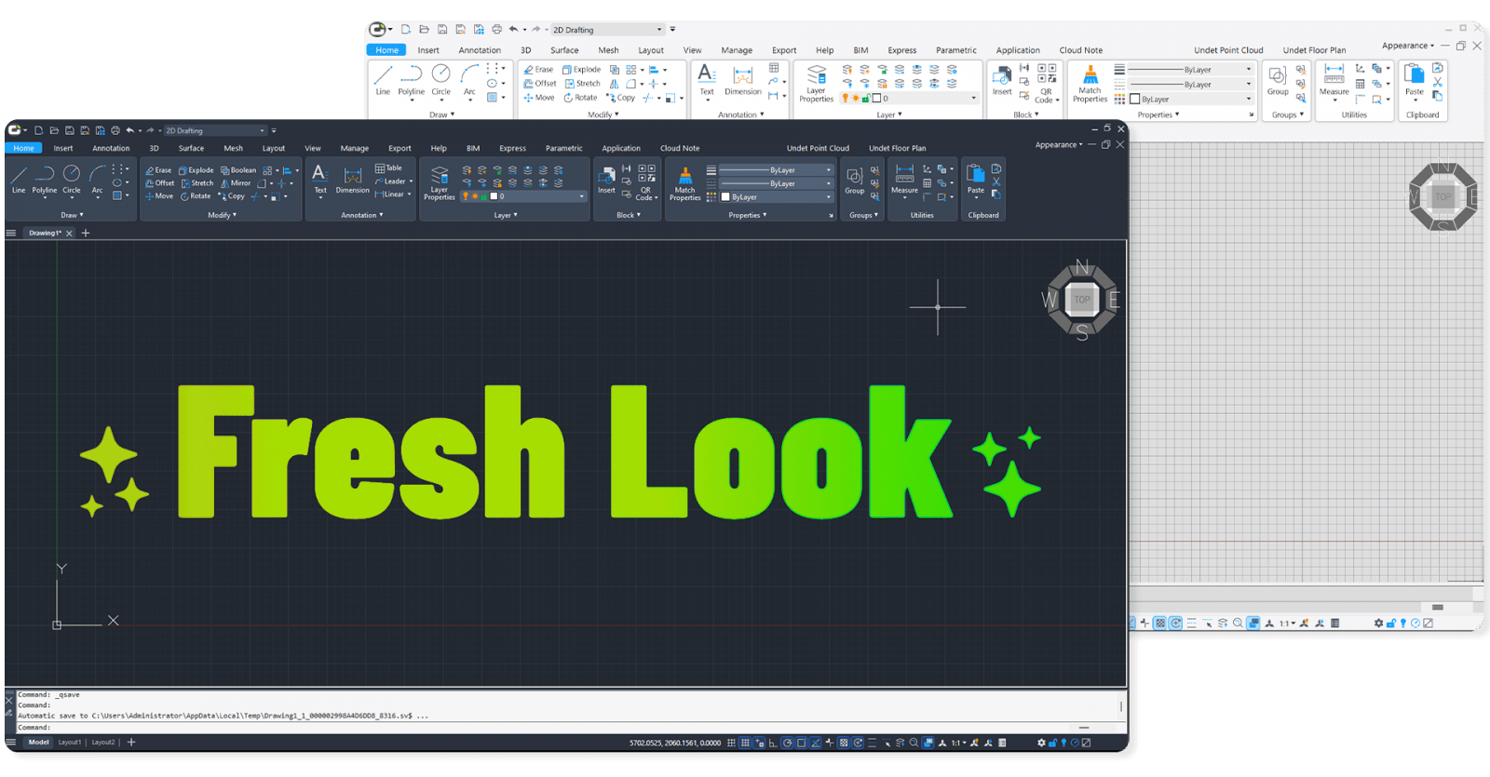Toggle grid display in the status bar
The height and width of the screenshot is (777, 1490).
coord(745,743)
